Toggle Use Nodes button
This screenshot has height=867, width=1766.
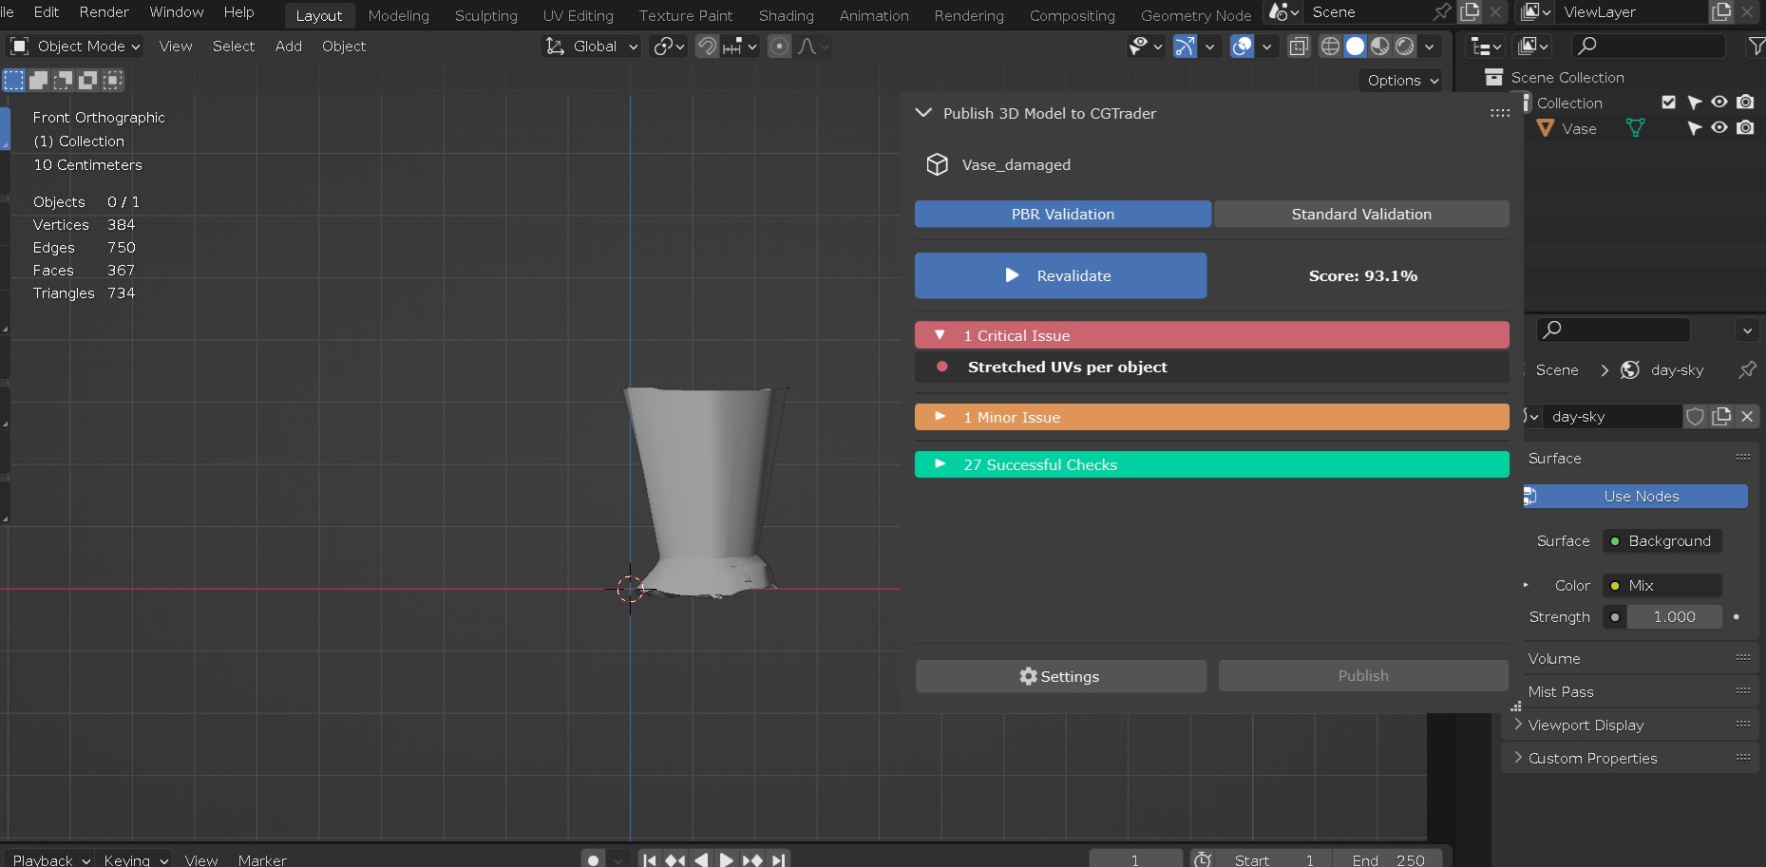1637,496
